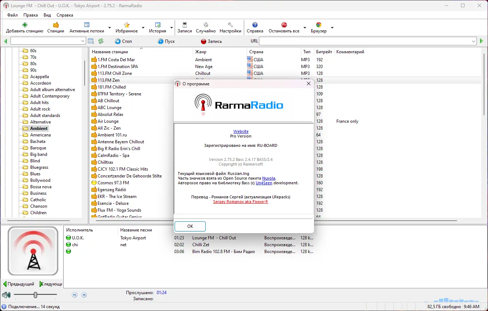Open the search combo box dropdown
Image resolution: width=488 pixels, height=311 pixels.
pyautogui.click(x=83, y=41)
